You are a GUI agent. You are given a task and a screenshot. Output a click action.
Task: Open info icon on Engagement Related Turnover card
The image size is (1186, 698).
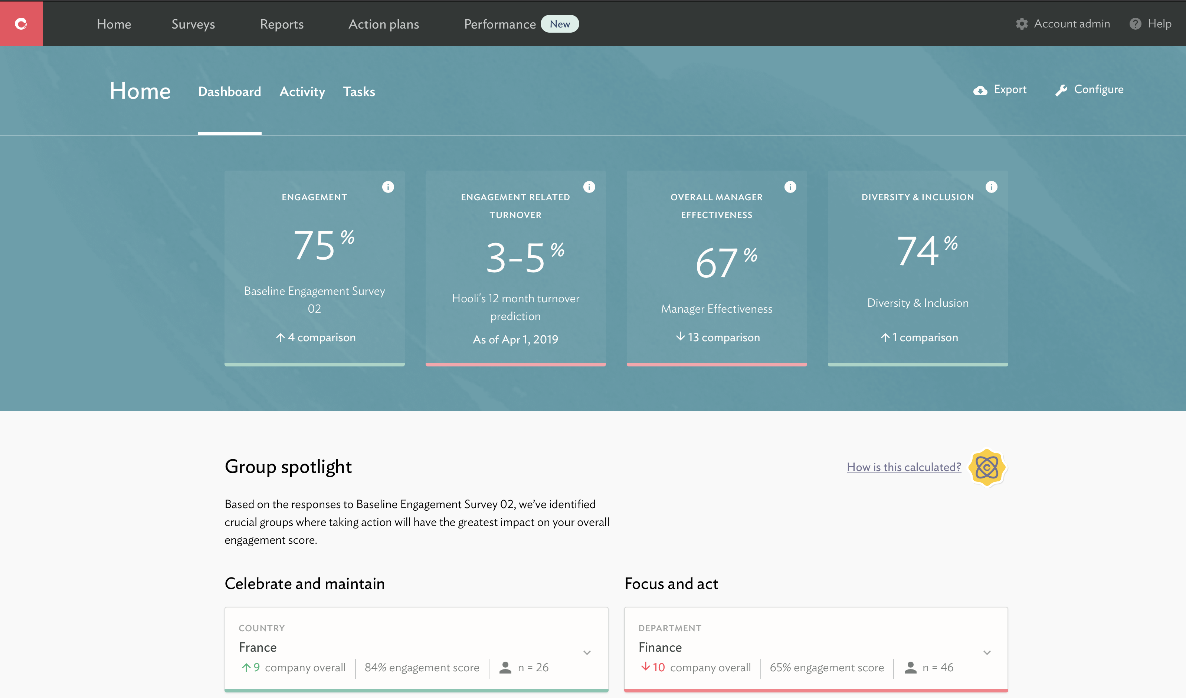pos(589,187)
